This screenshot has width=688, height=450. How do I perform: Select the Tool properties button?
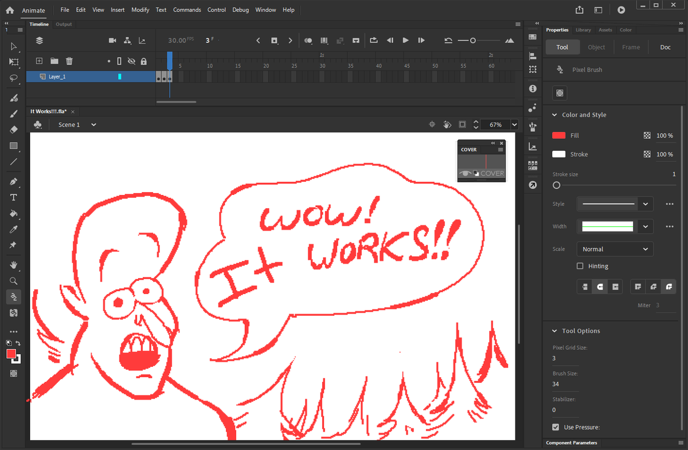pyautogui.click(x=562, y=47)
